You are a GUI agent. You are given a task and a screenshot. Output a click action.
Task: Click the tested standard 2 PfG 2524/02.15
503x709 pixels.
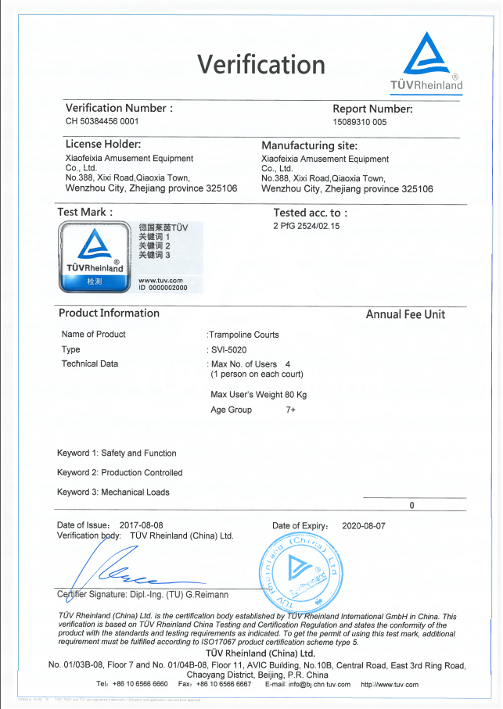point(306,226)
